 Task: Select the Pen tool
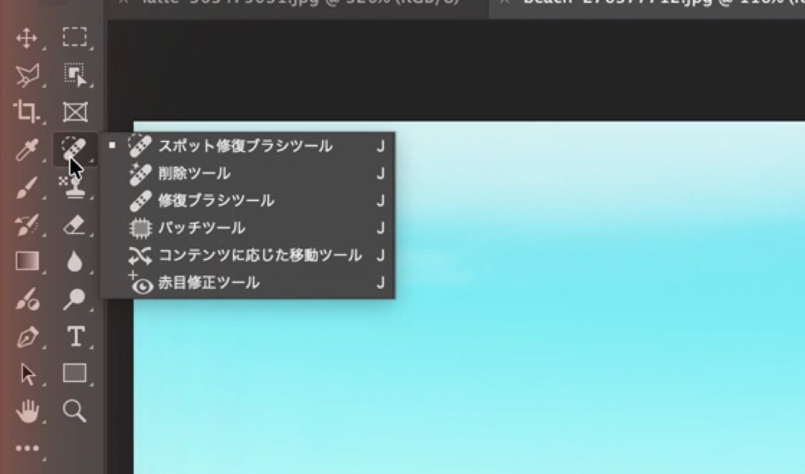tap(27, 336)
